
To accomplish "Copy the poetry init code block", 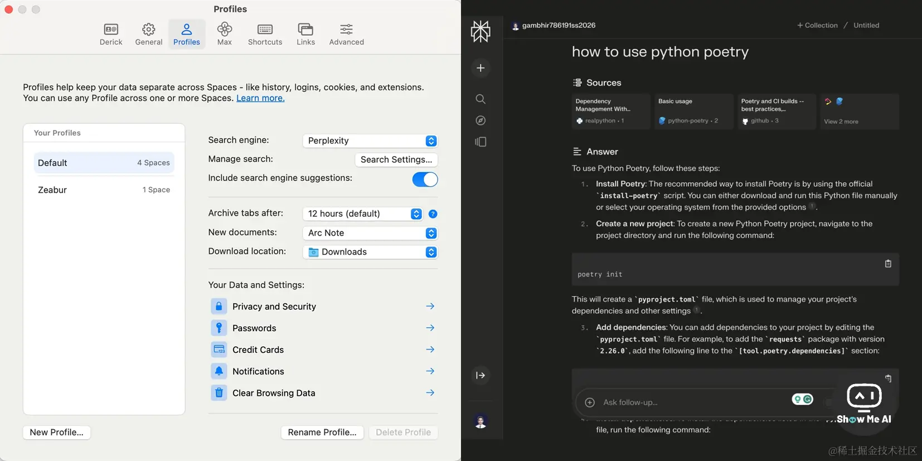I will pos(888,264).
